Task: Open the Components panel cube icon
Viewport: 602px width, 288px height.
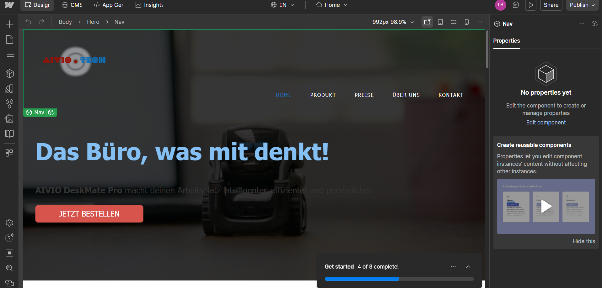Action: pos(9,74)
